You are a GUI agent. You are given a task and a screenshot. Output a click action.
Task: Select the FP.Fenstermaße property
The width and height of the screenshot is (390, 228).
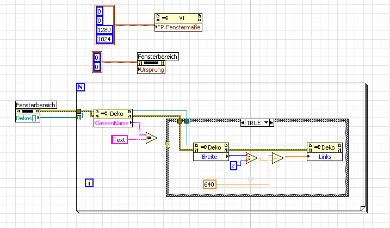[x=178, y=27]
